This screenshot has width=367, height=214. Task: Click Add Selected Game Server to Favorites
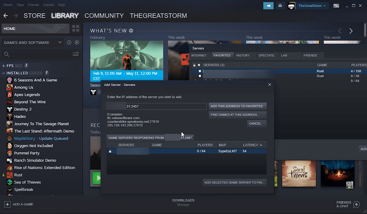[x=234, y=182]
